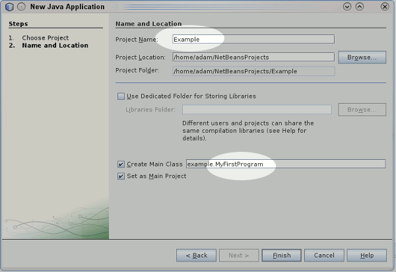Select the Choose Project step
The width and height of the screenshot is (396, 272).
pyautogui.click(x=45, y=38)
